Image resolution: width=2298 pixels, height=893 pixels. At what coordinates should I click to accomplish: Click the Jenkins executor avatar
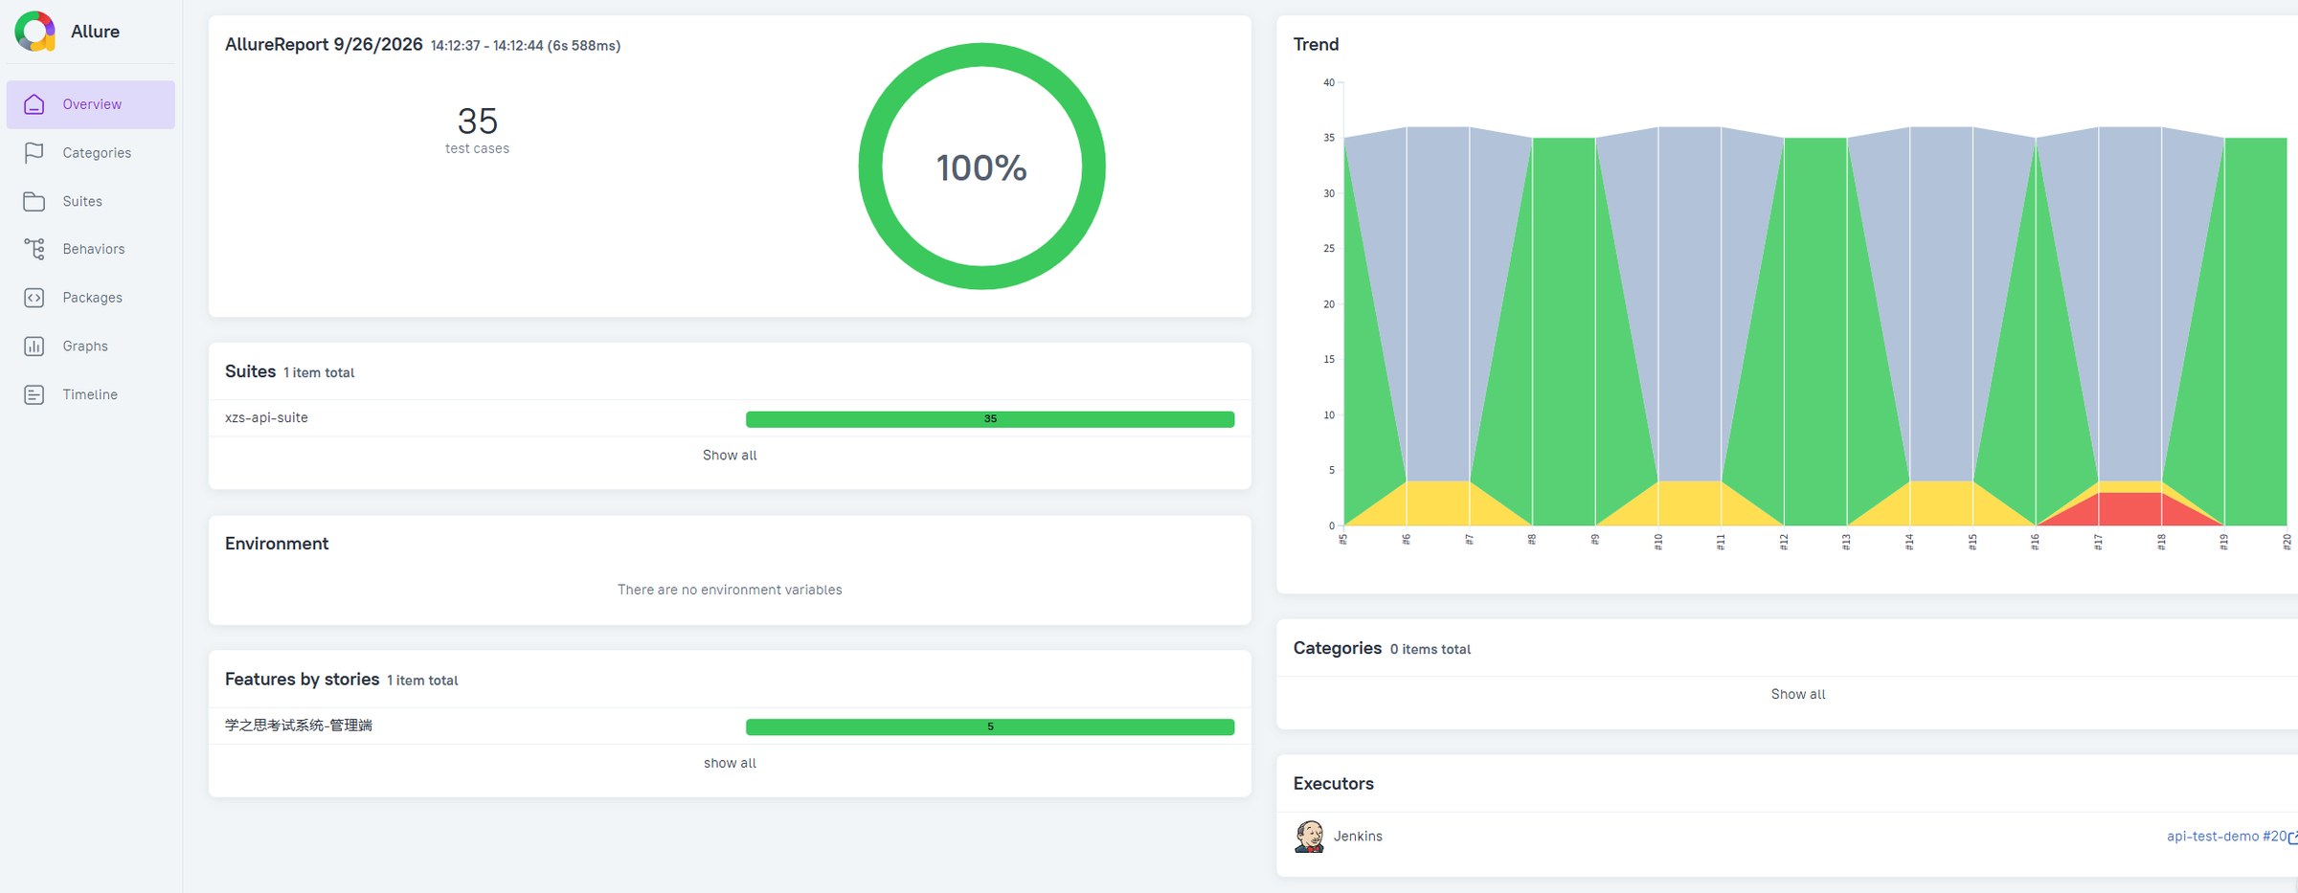1309,836
